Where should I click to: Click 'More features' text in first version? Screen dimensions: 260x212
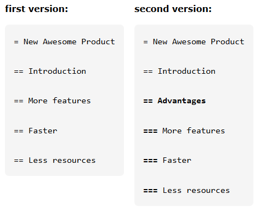tap(59, 101)
